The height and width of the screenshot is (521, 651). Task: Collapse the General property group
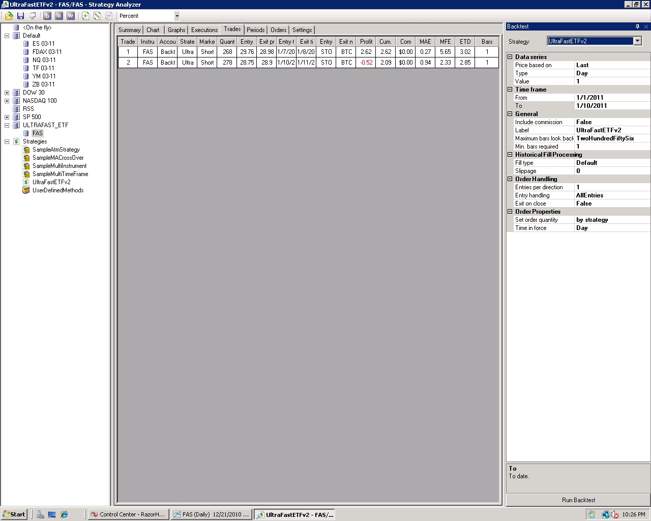pyautogui.click(x=510, y=114)
